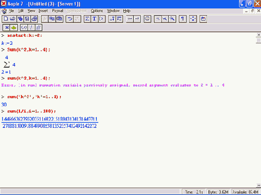Outdent the enclosed section

pyautogui.click(x=112, y=19)
